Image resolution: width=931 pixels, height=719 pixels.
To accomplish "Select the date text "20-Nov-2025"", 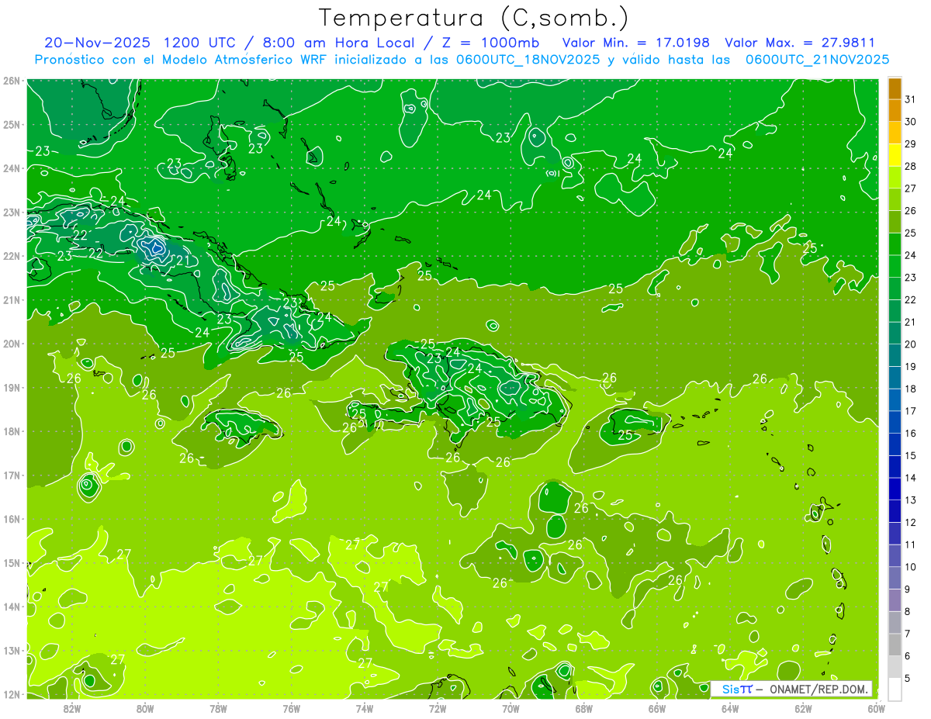I will pos(95,43).
